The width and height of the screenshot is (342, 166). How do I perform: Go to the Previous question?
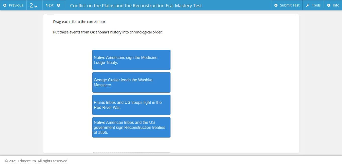tap(13, 5)
